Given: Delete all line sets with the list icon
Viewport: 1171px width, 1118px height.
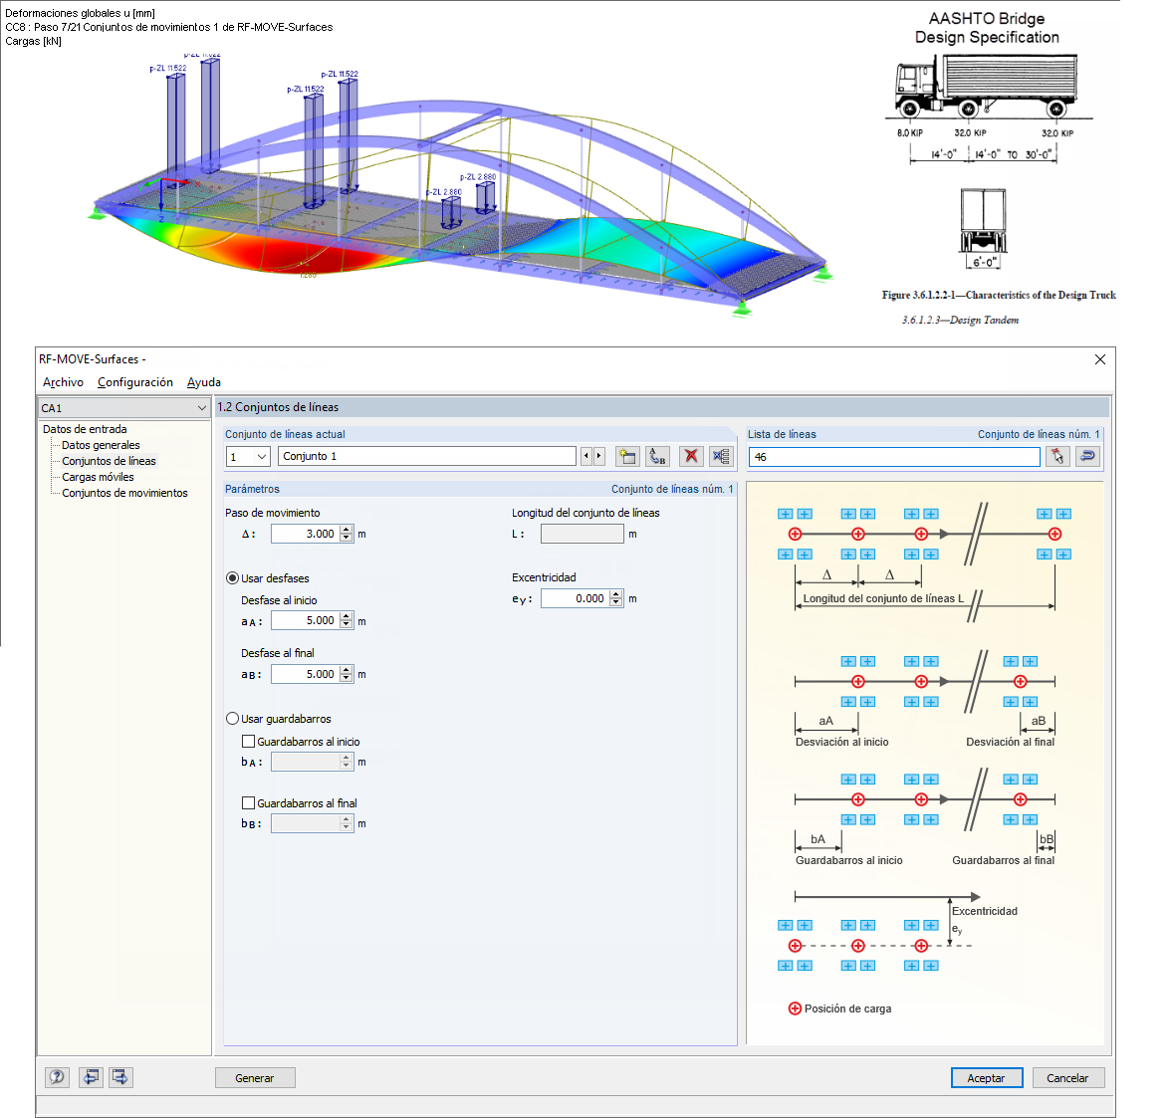Looking at the screenshot, I should [x=721, y=456].
